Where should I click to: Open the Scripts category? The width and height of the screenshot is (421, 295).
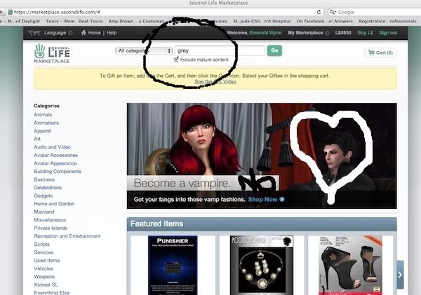pyautogui.click(x=42, y=244)
